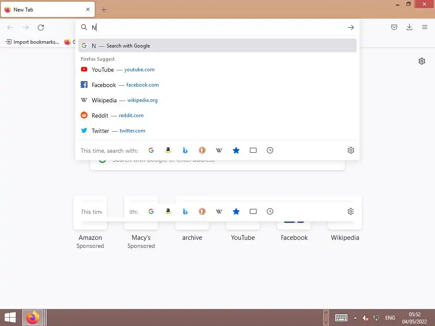Open the Save to Pocket icon
The height and width of the screenshot is (326, 435).
(394, 27)
